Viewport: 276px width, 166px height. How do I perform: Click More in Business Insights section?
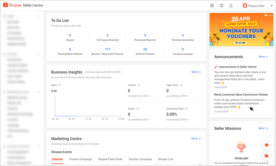tap(196, 72)
